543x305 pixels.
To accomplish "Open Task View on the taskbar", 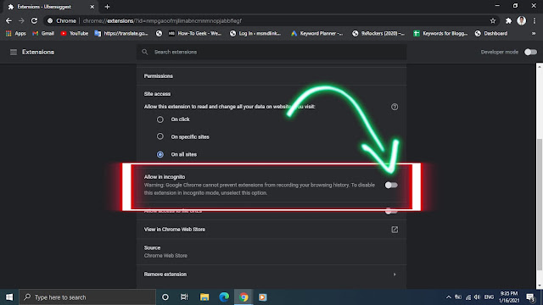I will pos(184,297).
